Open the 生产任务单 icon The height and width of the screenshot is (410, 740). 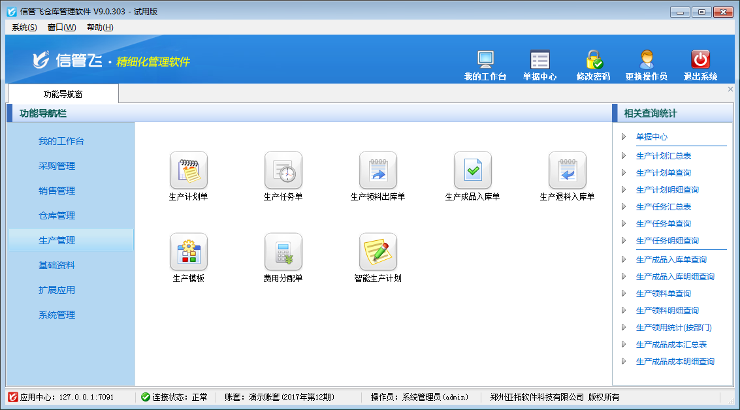[283, 170]
